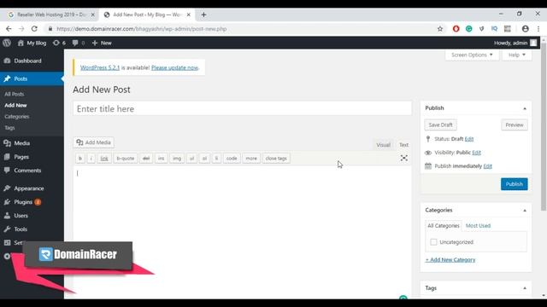547x307 pixels.
Task: Open Appearance from sidebar
Action: click(x=29, y=188)
